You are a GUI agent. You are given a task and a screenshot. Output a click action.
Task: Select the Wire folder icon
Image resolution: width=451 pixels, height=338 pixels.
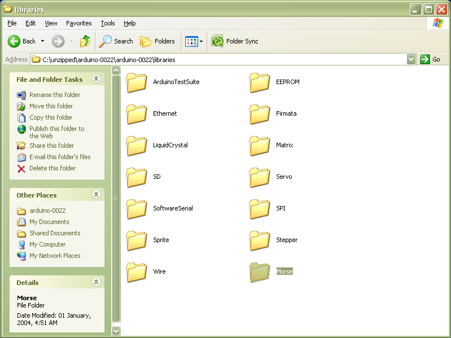click(137, 272)
